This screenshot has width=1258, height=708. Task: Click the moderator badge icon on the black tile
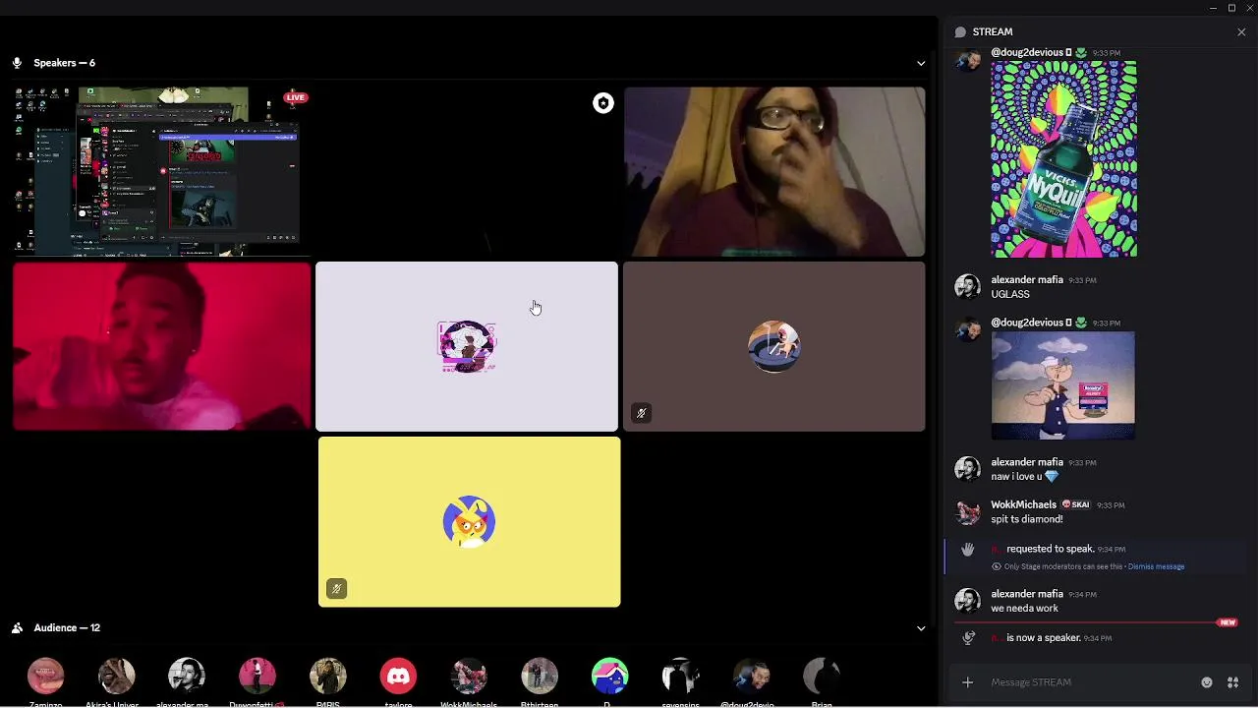tap(603, 103)
